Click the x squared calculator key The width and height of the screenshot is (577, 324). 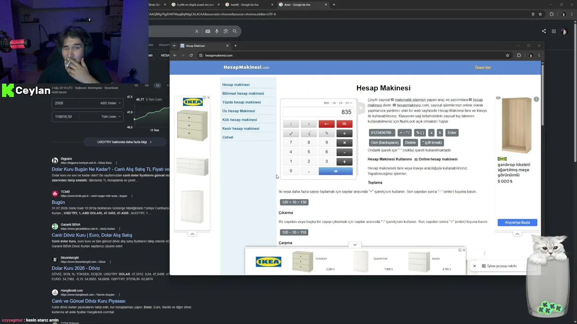(291, 133)
